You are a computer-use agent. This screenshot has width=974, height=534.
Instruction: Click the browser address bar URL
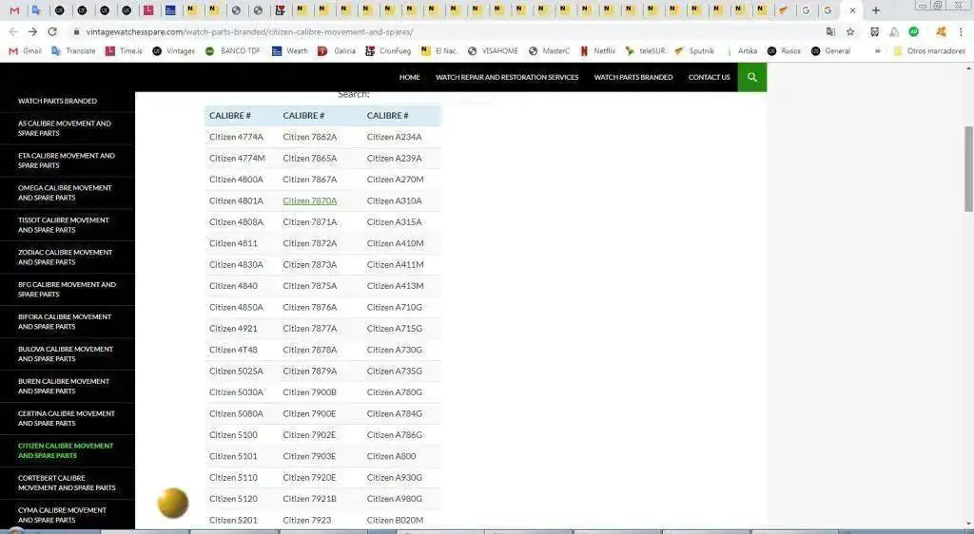coord(250,31)
